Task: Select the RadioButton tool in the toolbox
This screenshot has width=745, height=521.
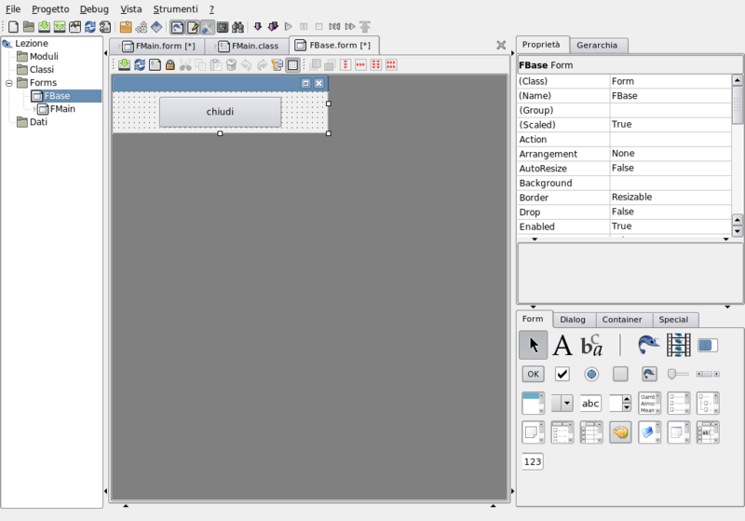Action: pos(591,374)
